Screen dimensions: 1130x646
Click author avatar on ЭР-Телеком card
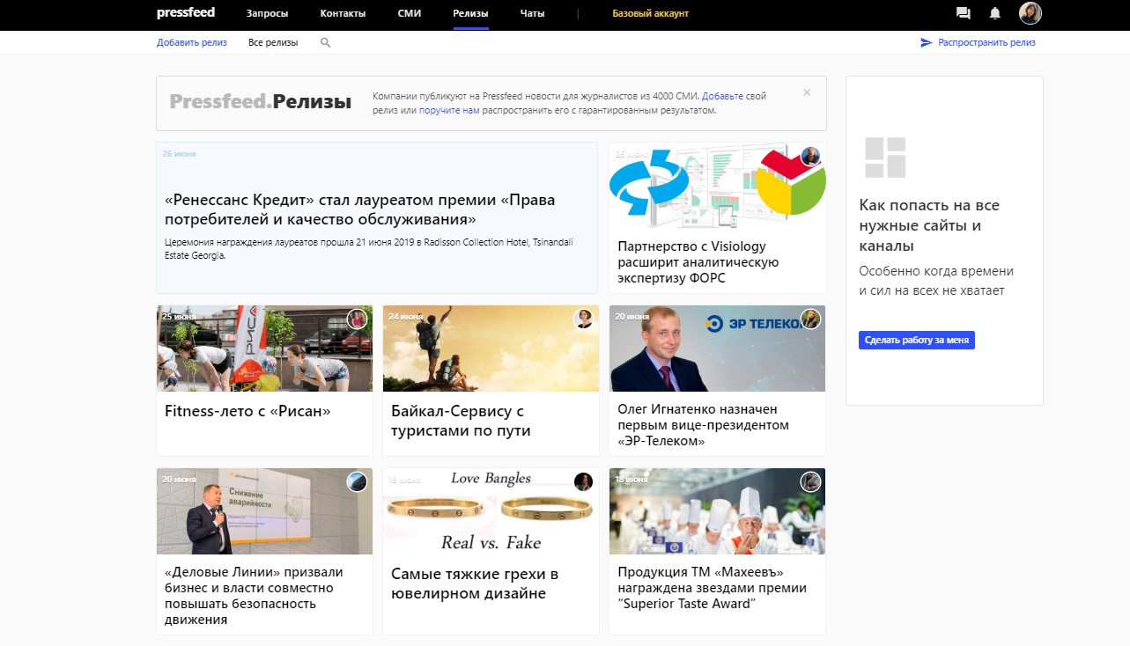810,319
